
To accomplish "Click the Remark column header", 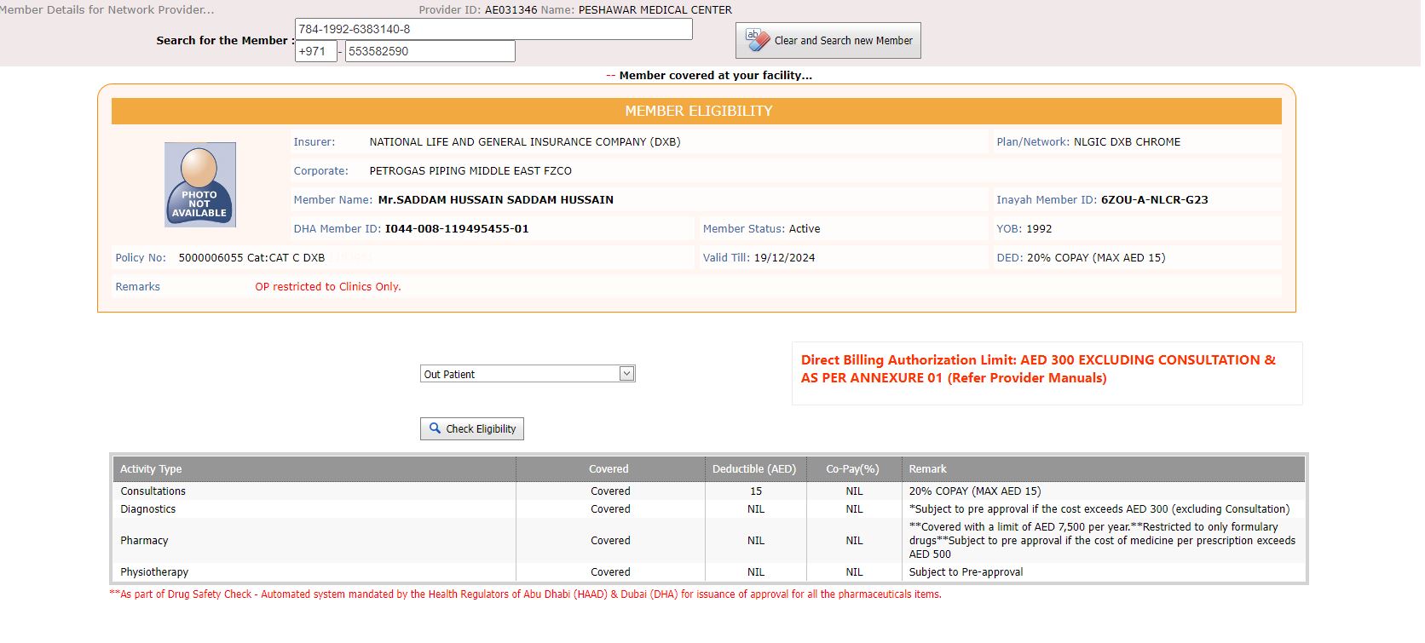I will [927, 469].
